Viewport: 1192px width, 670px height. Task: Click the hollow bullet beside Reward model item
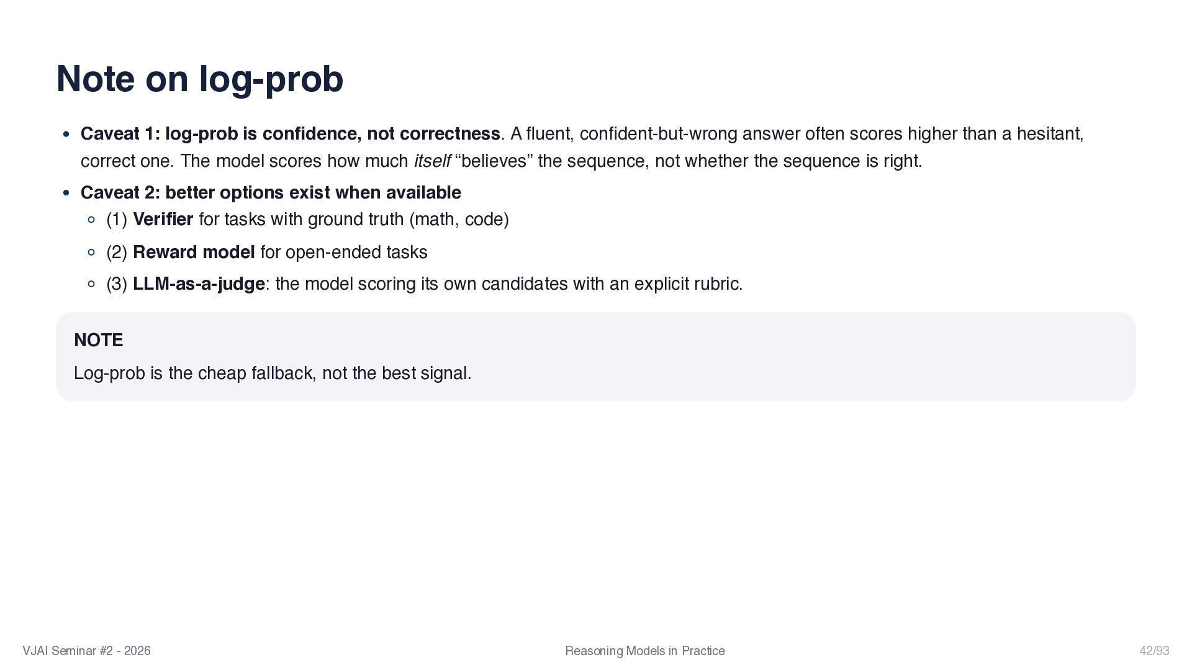tap(92, 252)
